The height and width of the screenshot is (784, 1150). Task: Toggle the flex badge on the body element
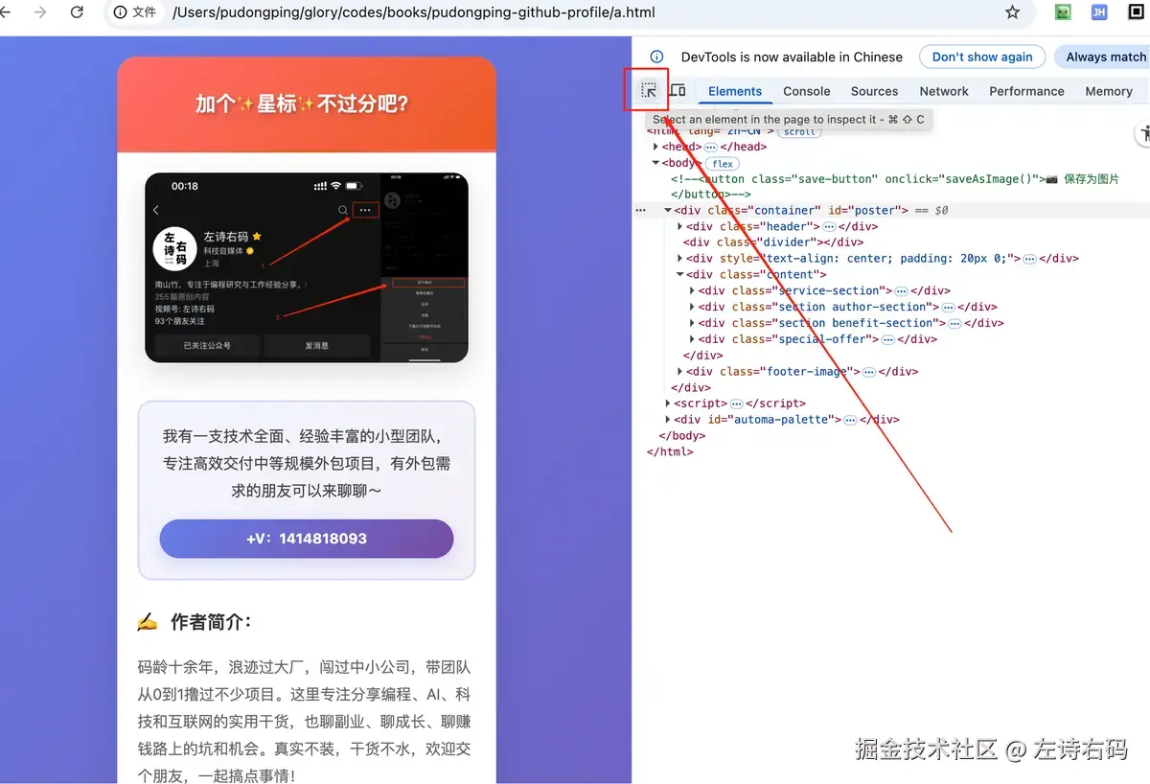coord(723,163)
